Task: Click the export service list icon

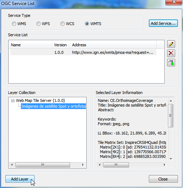Action: pos(171,62)
